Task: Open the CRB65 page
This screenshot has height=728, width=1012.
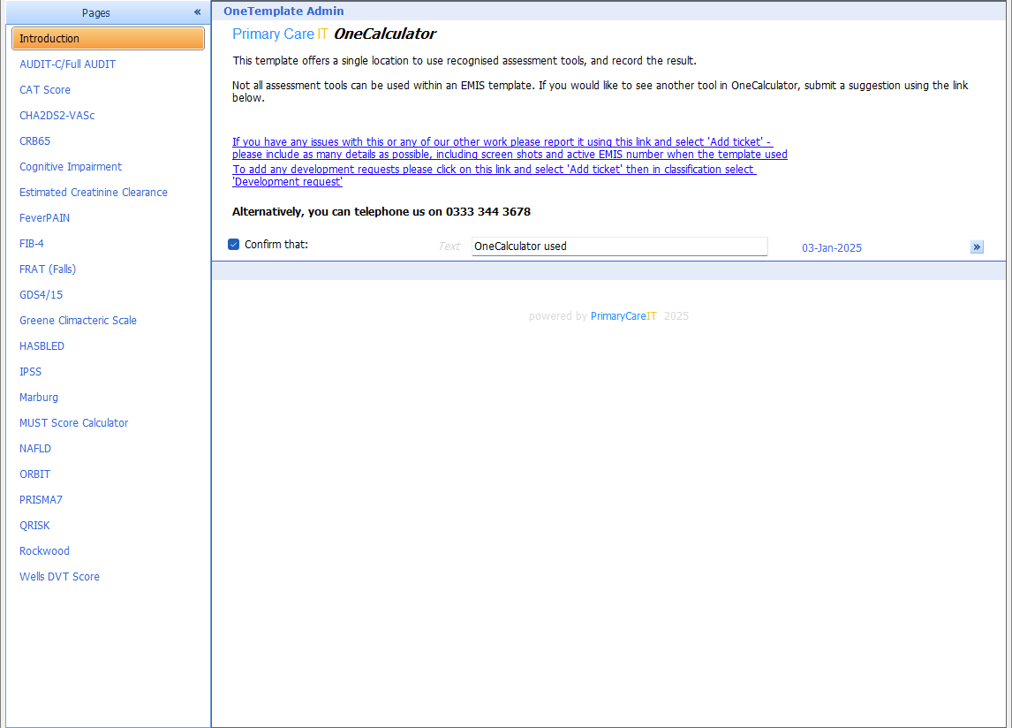Action: [x=35, y=141]
